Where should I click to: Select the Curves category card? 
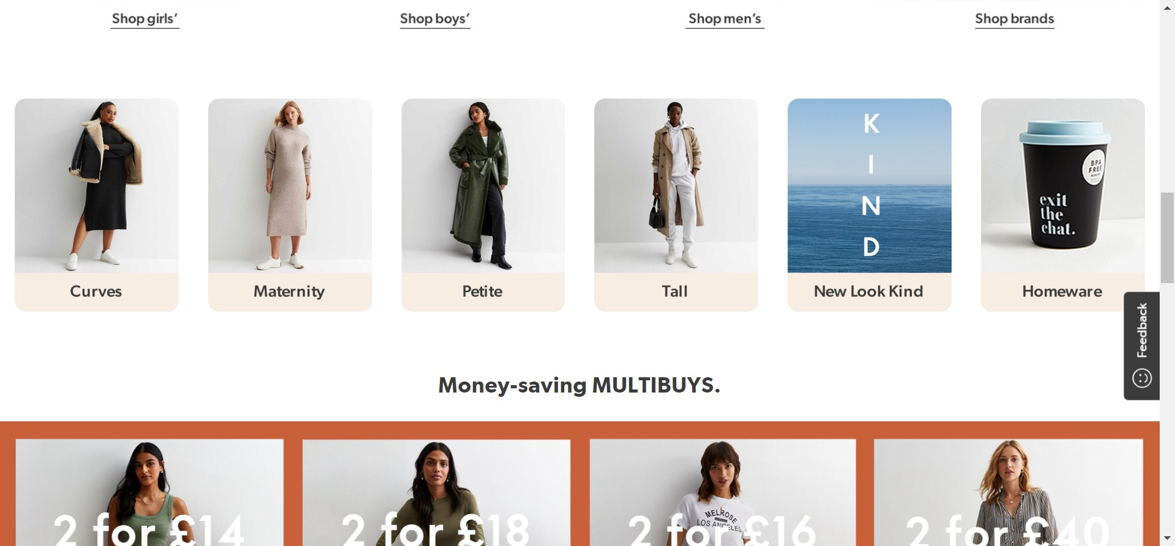(97, 205)
